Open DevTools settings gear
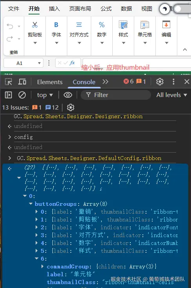 [x=160, y=81]
